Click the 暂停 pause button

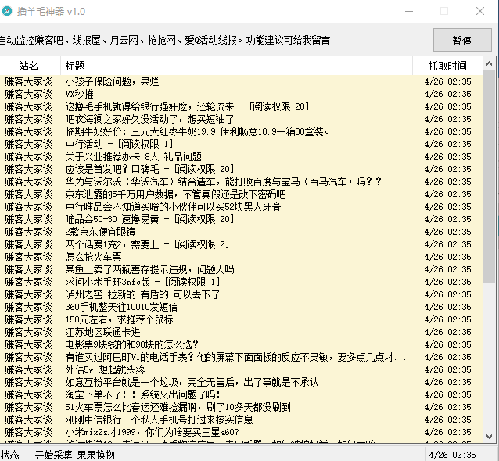point(462,40)
